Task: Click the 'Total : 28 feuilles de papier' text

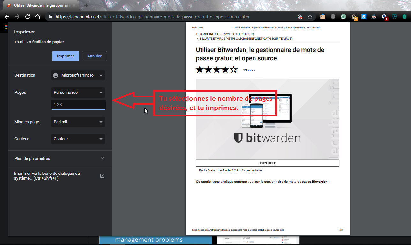Action: [x=39, y=42]
